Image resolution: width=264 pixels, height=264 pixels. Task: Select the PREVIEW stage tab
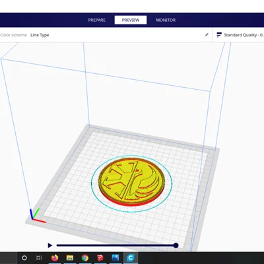(131, 20)
